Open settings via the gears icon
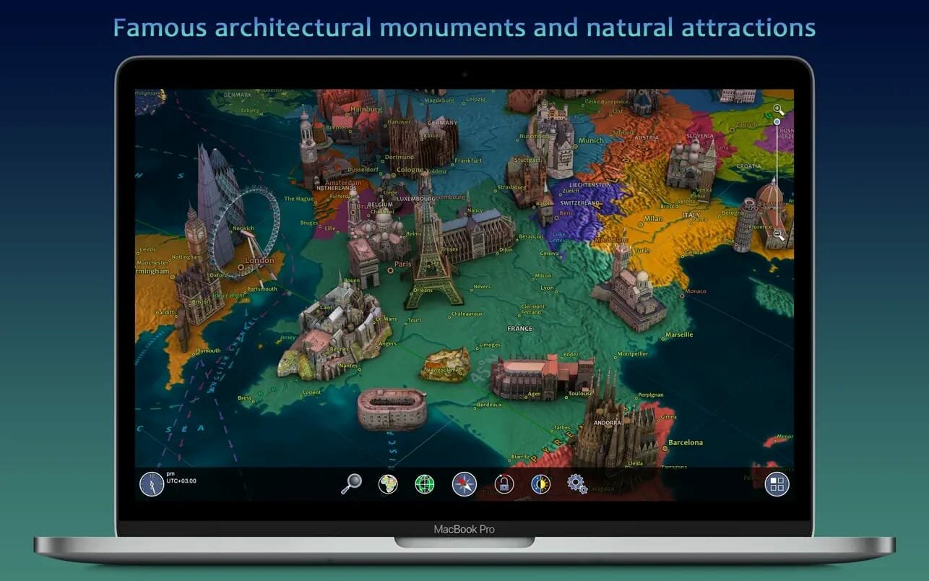The height and width of the screenshot is (581, 929). (x=577, y=483)
